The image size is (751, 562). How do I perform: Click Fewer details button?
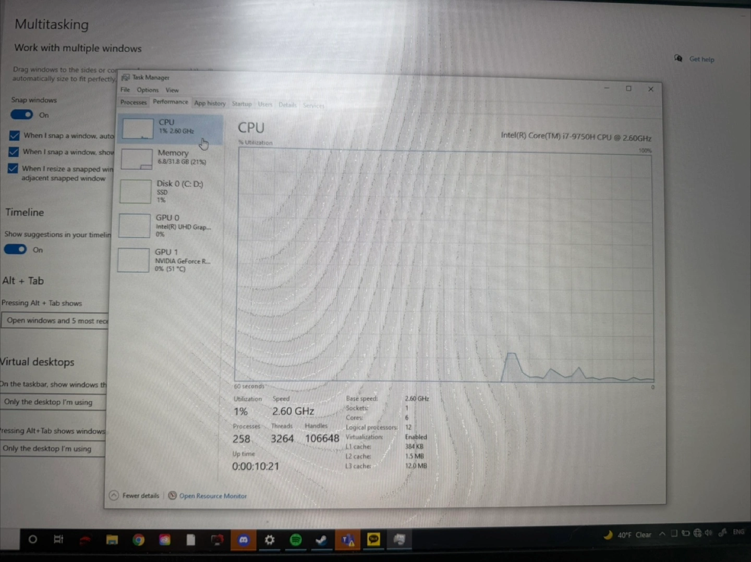coord(135,495)
